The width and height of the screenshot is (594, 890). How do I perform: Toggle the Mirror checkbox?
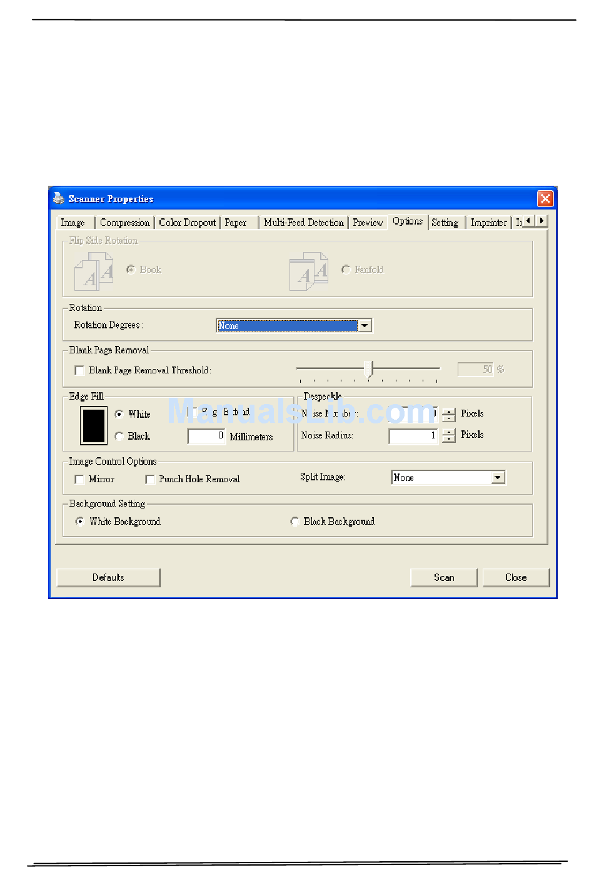tap(79, 479)
